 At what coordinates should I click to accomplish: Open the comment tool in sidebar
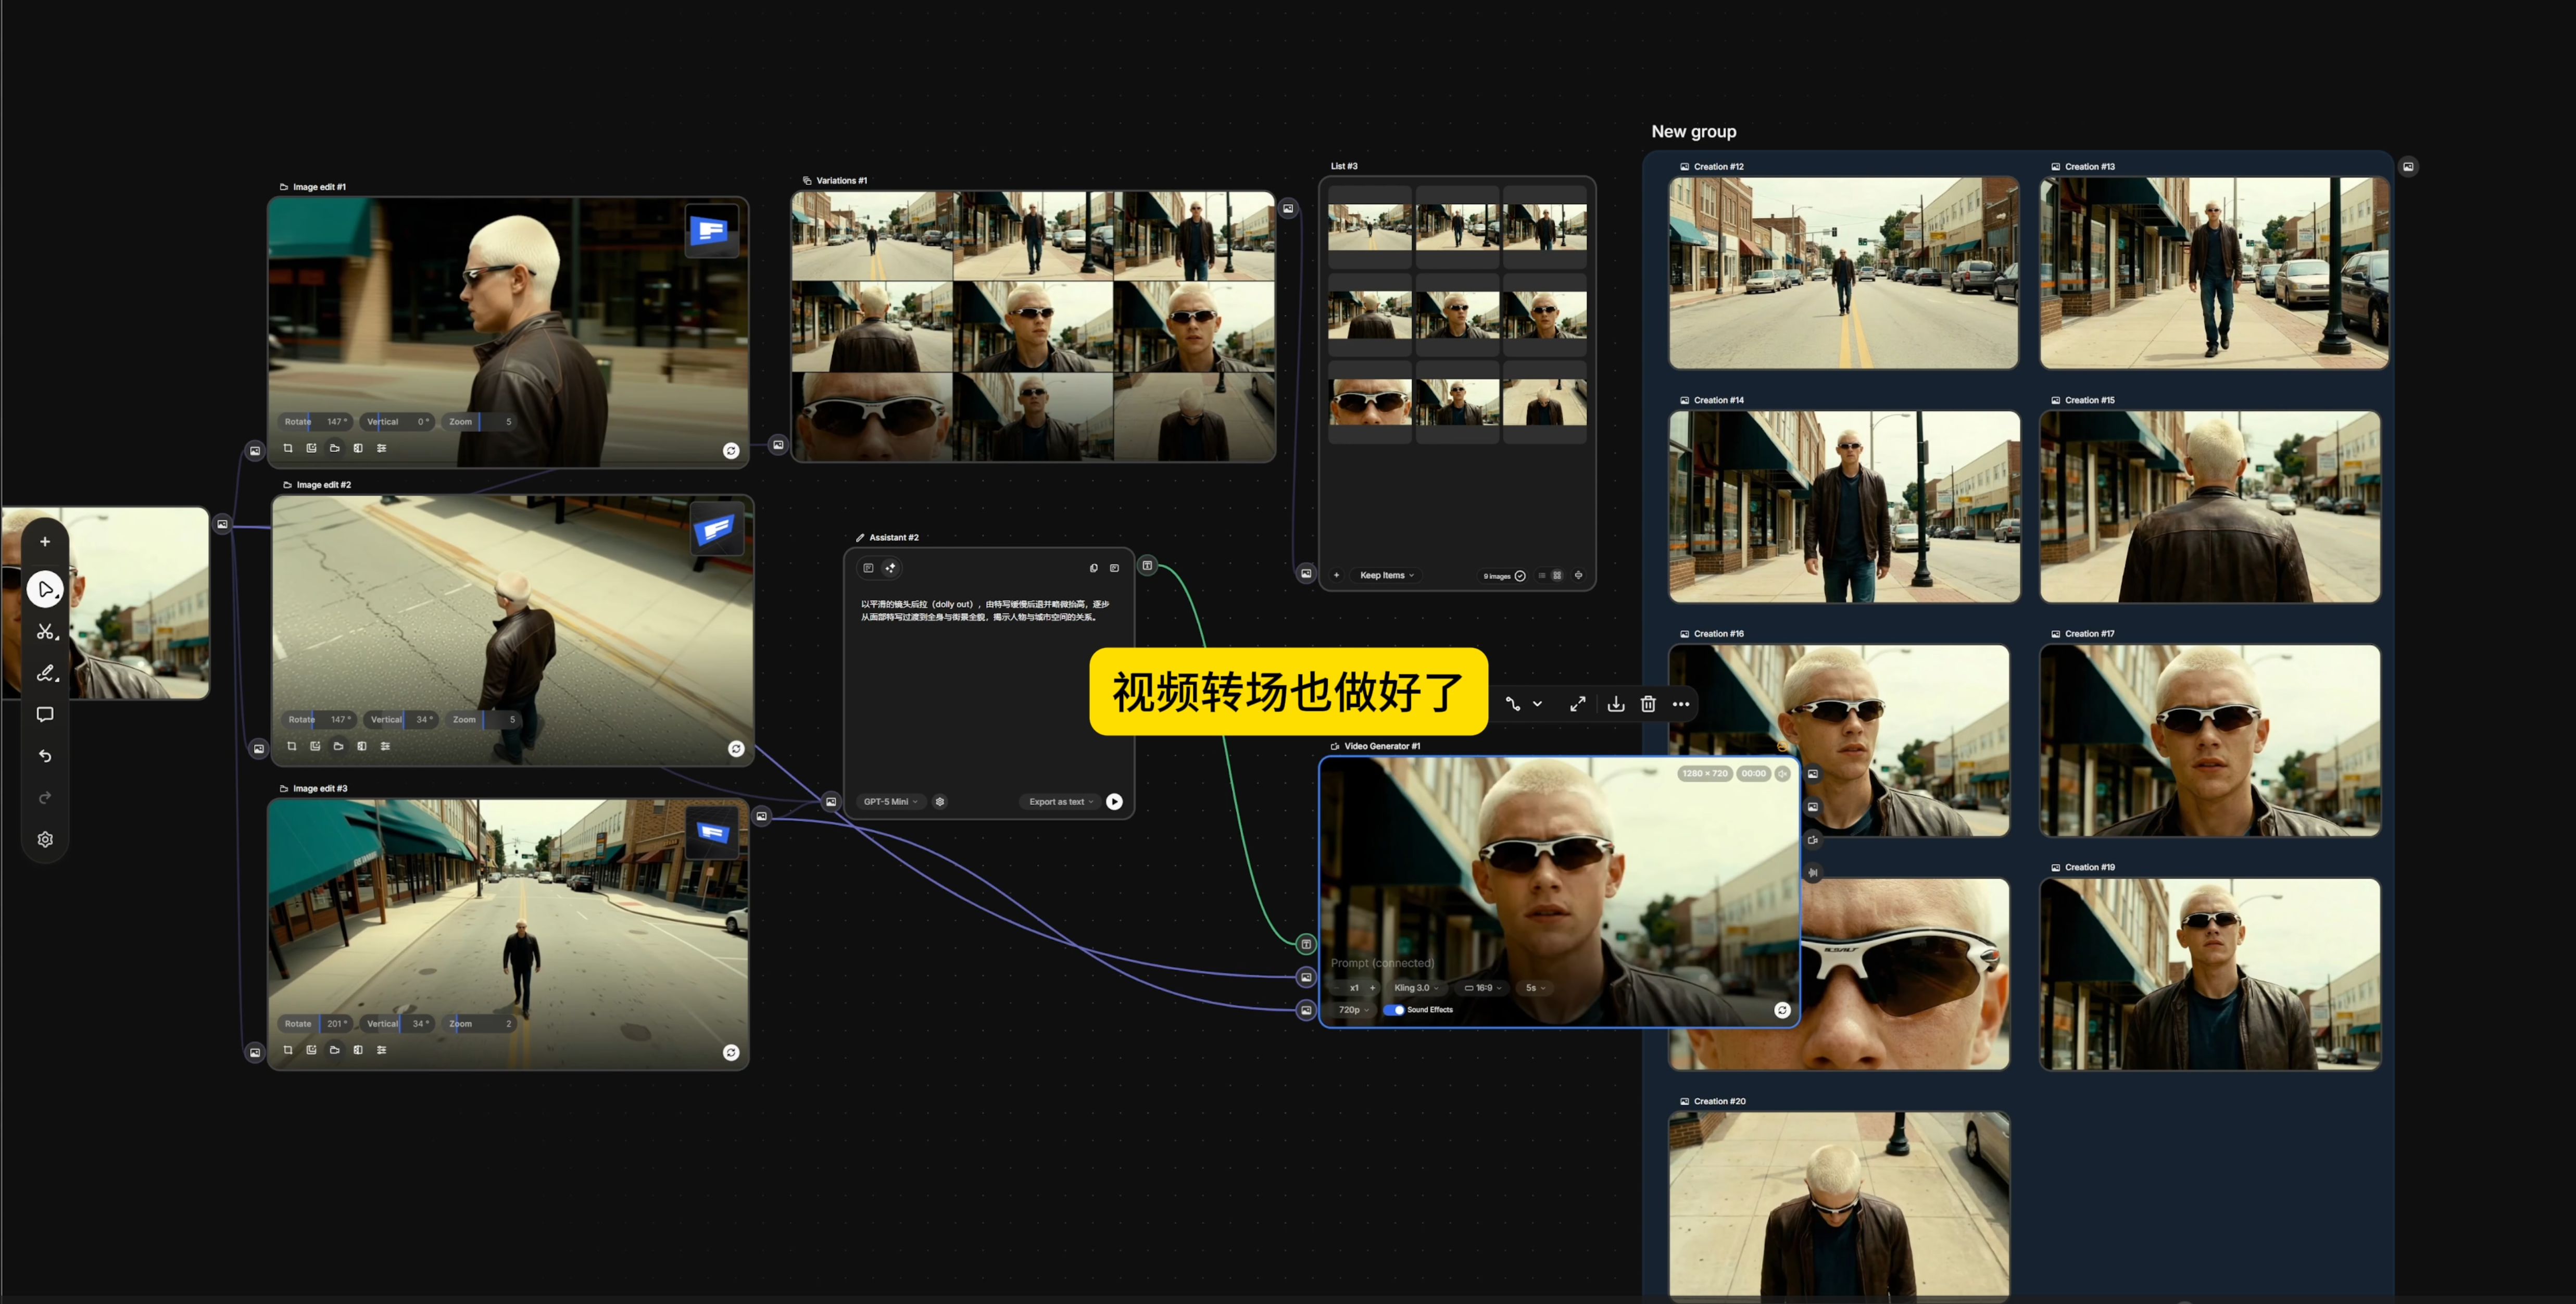click(x=45, y=714)
